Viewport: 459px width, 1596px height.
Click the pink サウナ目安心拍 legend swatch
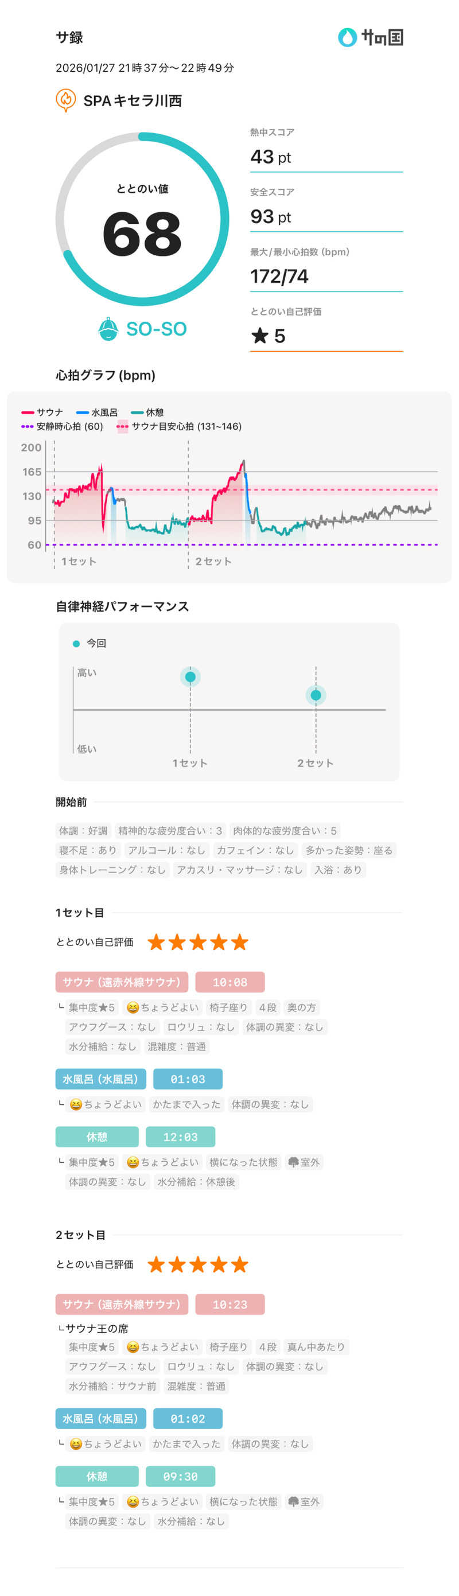(123, 426)
